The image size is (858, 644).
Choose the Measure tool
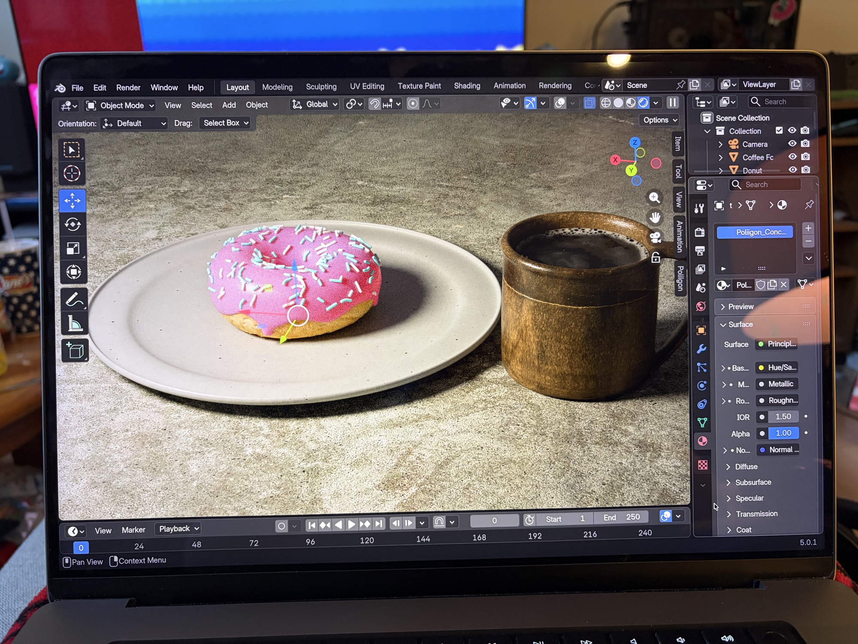pos(74,324)
